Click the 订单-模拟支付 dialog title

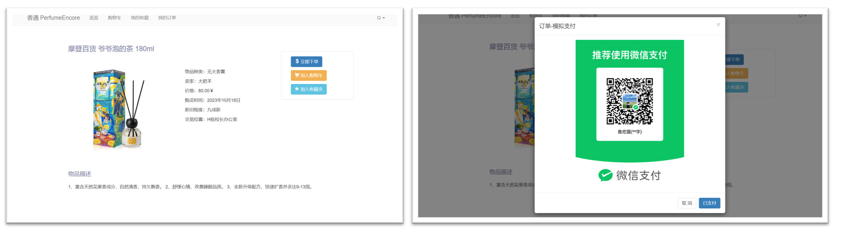(557, 26)
